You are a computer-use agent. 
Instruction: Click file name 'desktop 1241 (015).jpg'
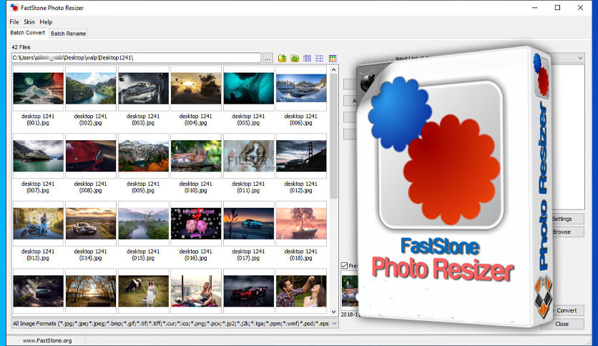coord(143,254)
